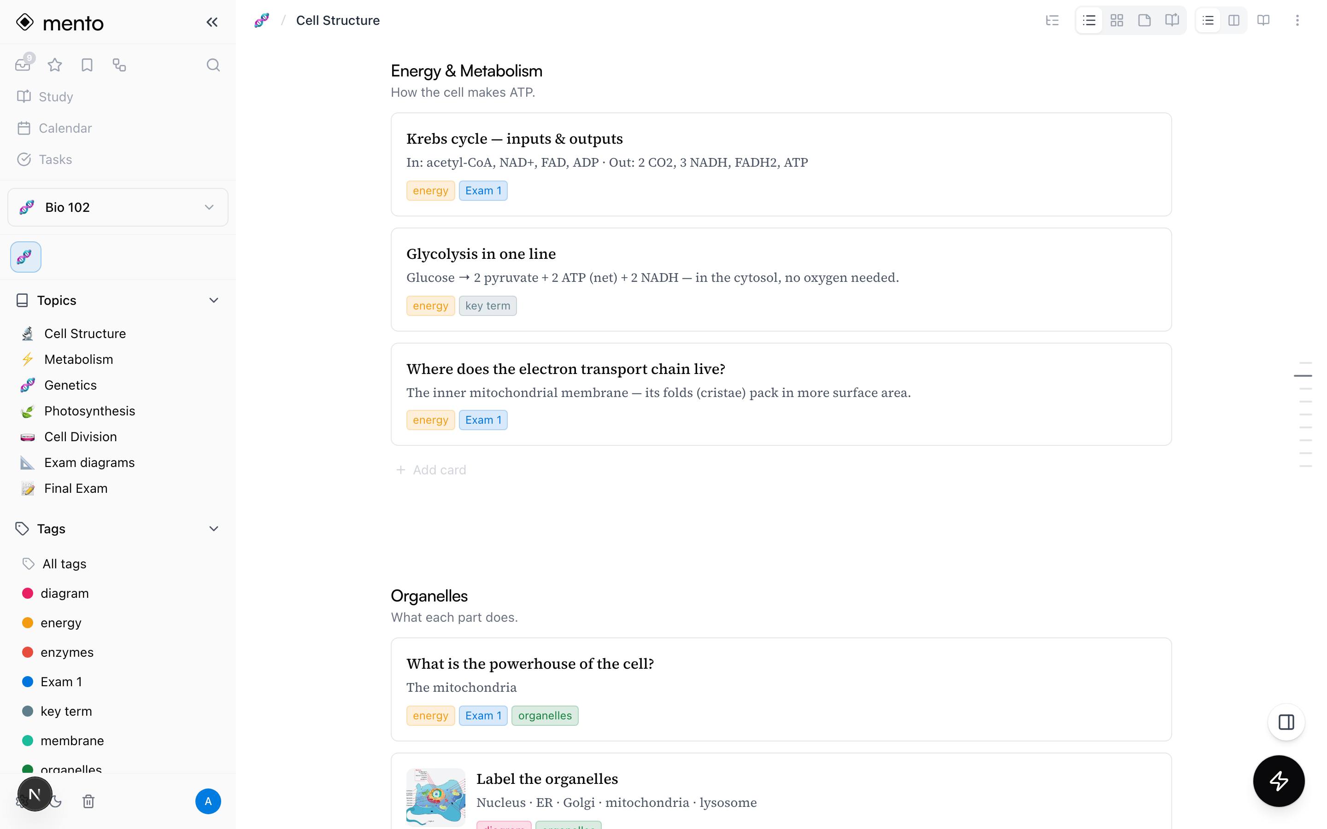The height and width of the screenshot is (829, 1327).
Task: Click the black lightning quick-action button
Action: 1278,780
